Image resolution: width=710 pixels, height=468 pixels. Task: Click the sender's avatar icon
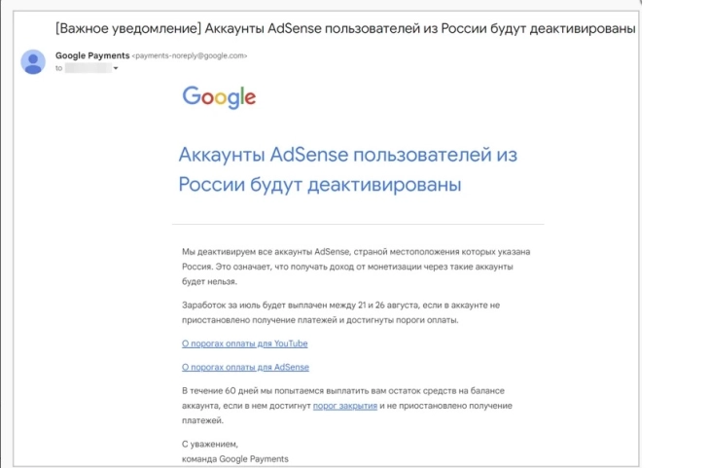(x=33, y=61)
